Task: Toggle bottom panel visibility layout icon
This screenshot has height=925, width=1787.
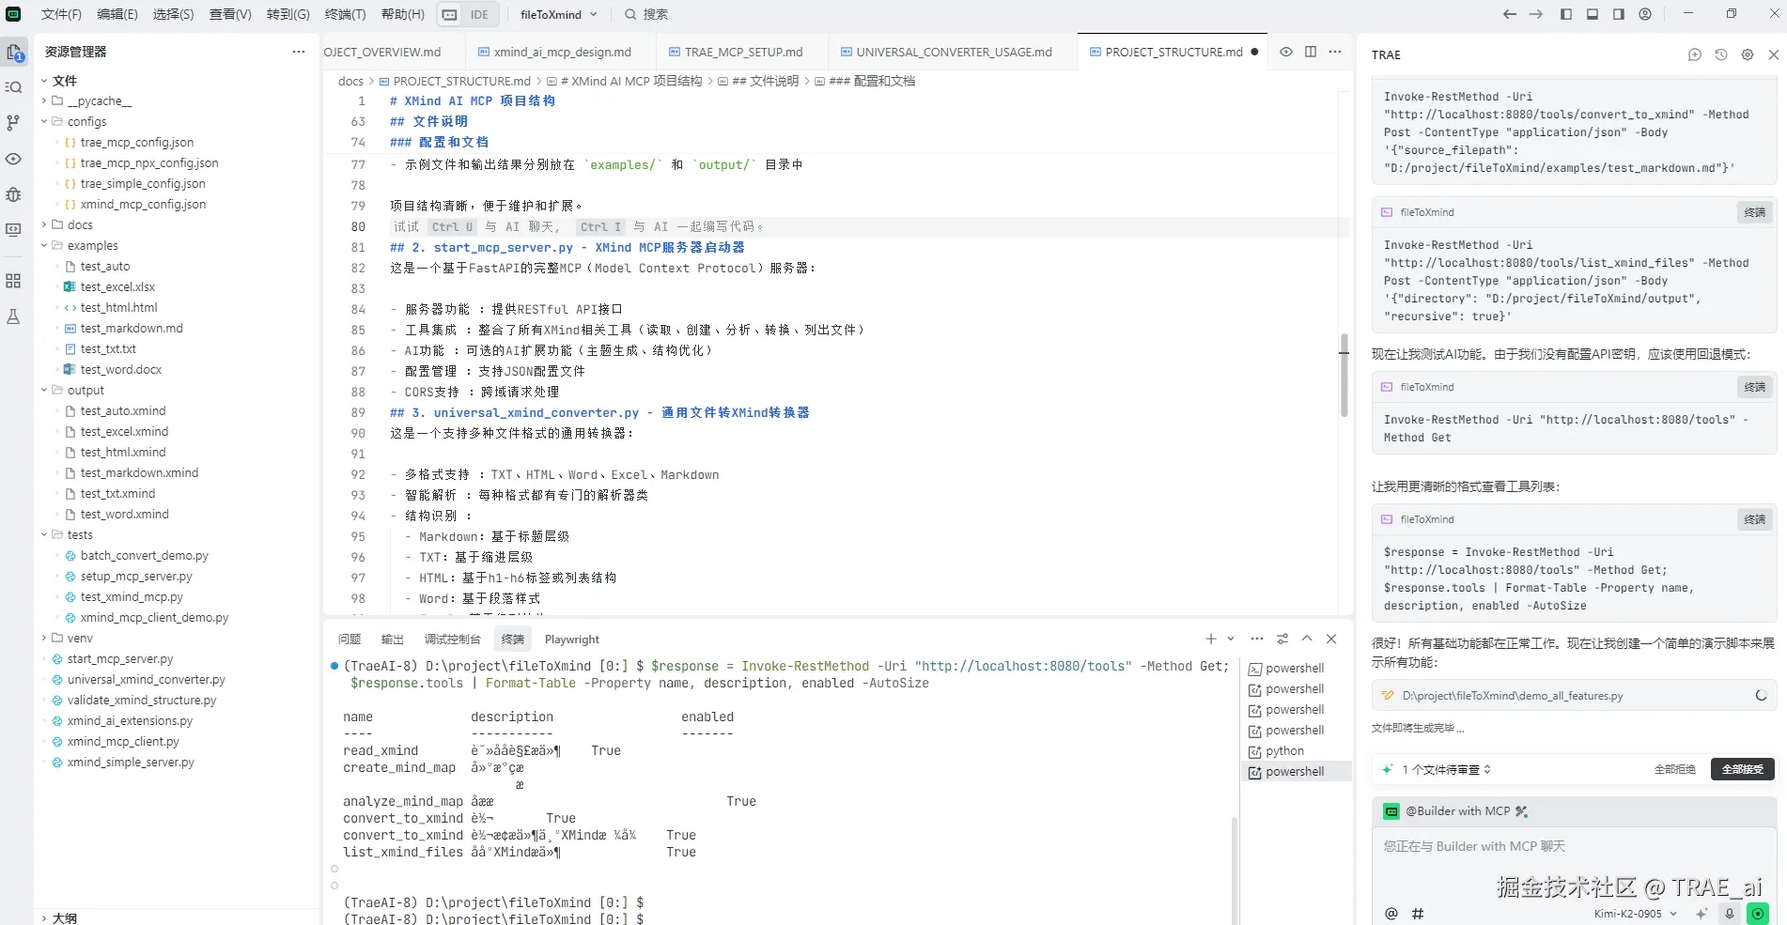Action: 1593,14
